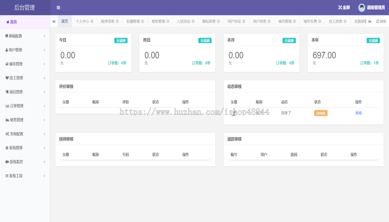The width and height of the screenshot is (389, 222).
Task: Switch to the 城市车费 tab
Action: coord(312,21)
